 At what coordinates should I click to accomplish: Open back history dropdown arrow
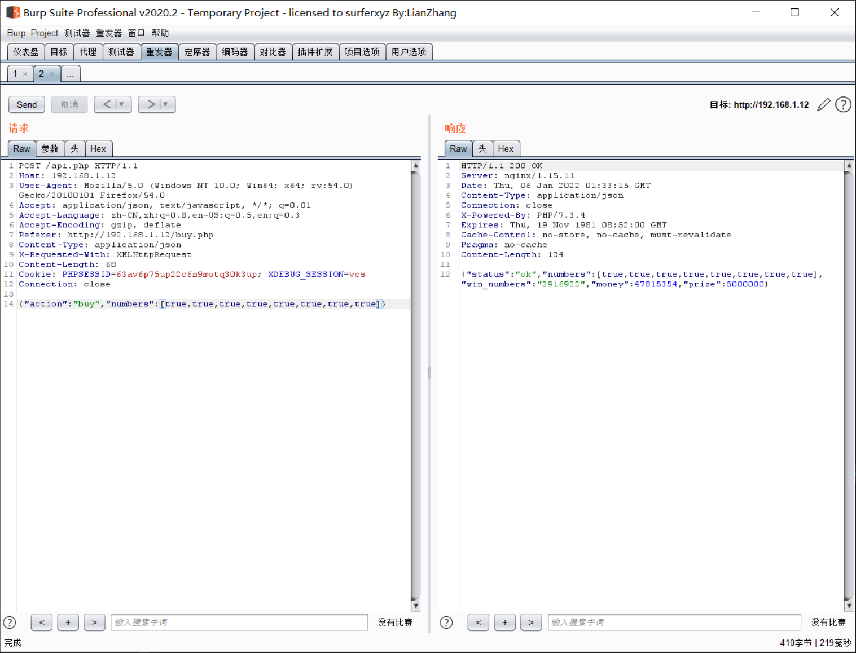click(121, 104)
